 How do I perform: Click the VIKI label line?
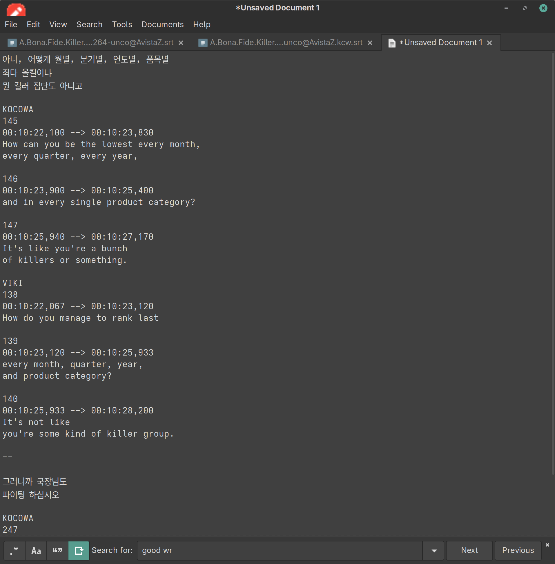tap(12, 283)
